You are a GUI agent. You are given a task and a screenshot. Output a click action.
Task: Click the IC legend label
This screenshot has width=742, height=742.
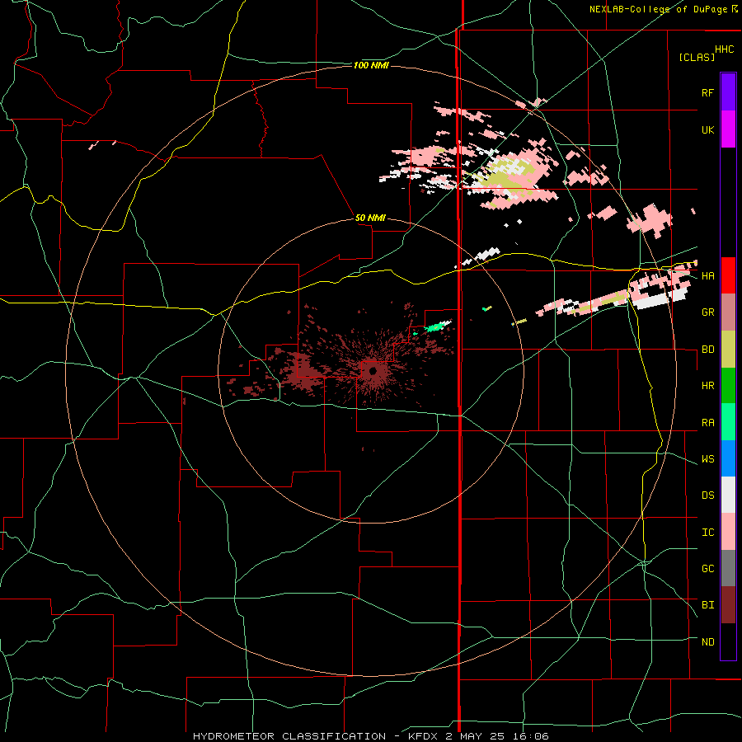tap(707, 533)
